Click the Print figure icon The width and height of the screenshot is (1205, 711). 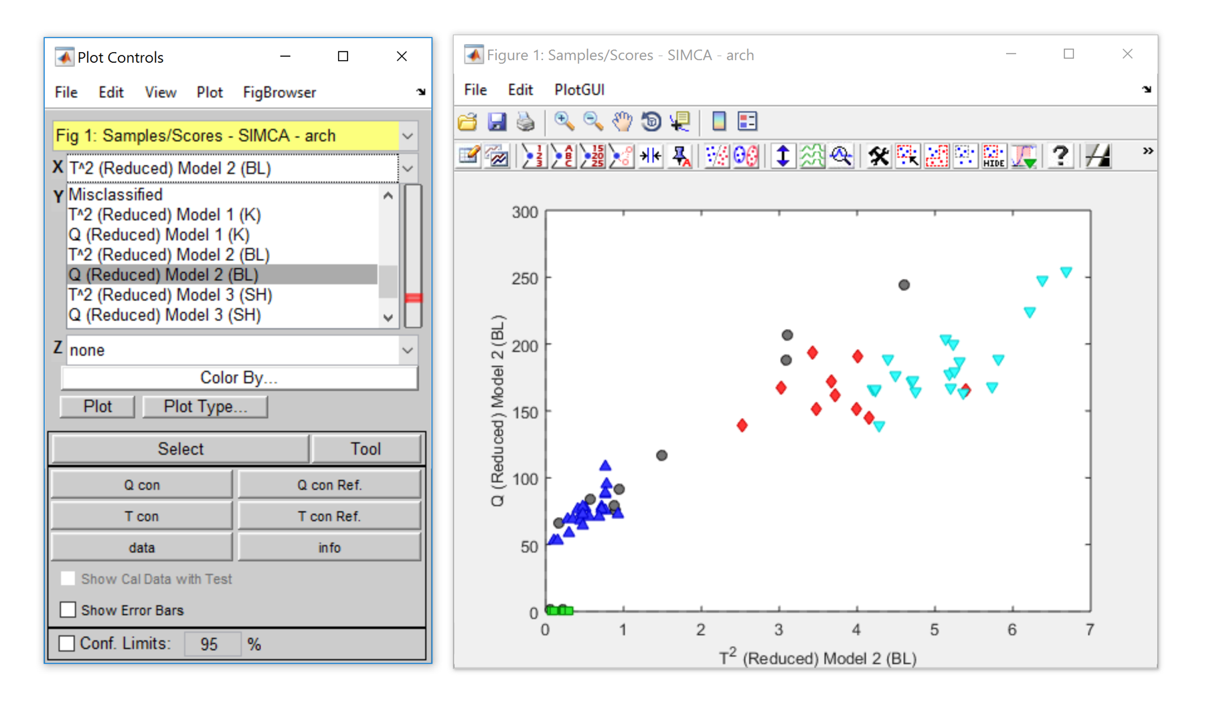tap(526, 121)
